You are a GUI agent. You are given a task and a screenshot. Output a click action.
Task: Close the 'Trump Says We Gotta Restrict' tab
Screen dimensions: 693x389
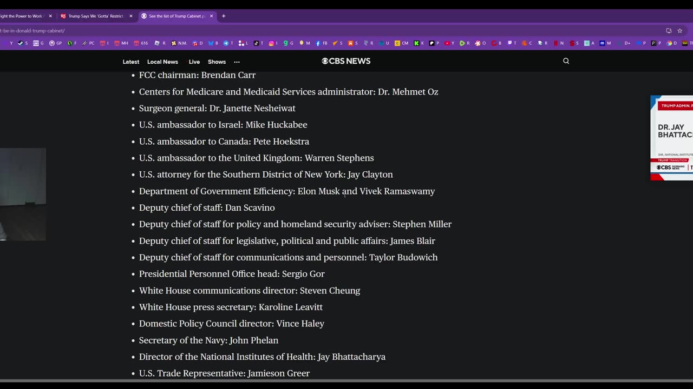click(131, 16)
